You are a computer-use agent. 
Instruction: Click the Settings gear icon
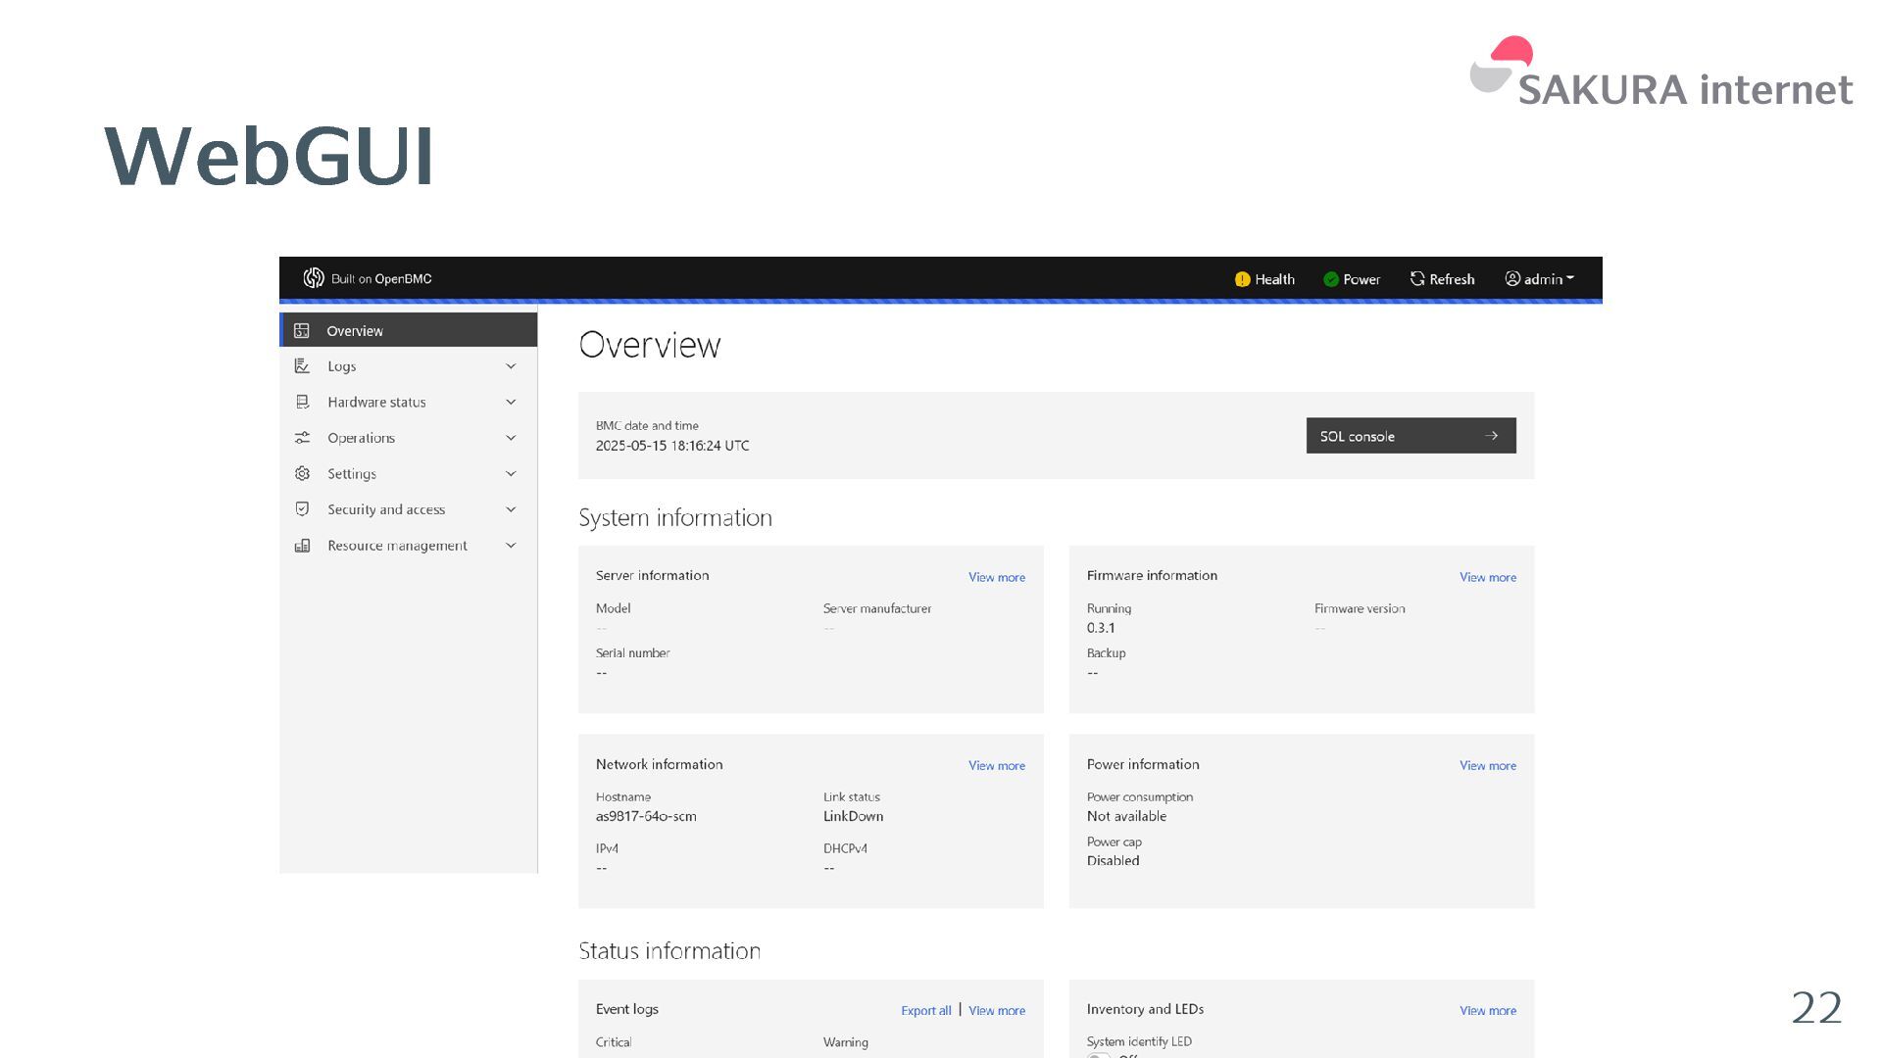(302, 474)
